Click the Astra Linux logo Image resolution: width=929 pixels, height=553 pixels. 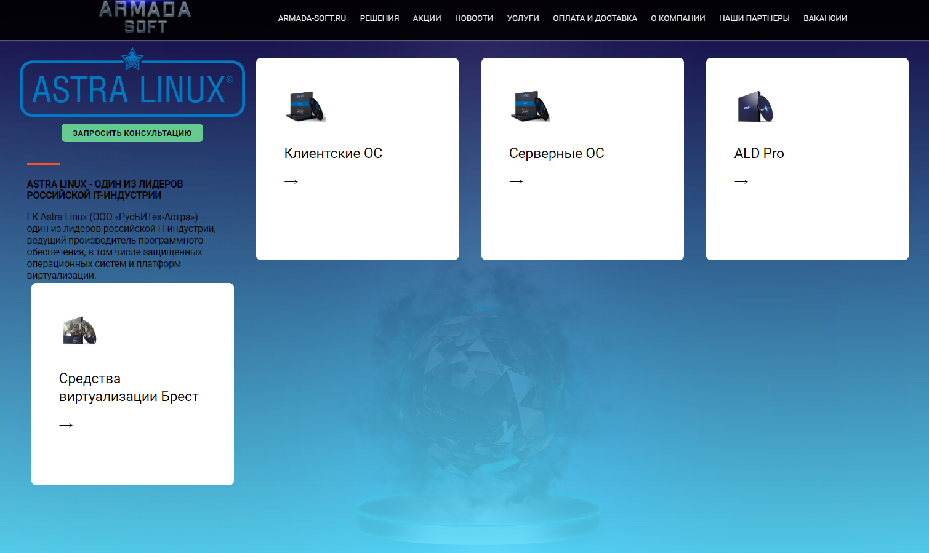point(132,83)
